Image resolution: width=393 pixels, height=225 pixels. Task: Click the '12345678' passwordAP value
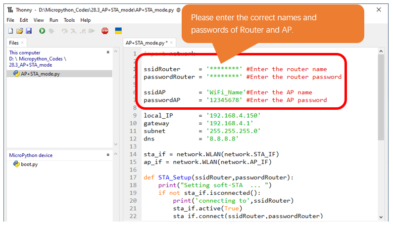click(224, 100)
